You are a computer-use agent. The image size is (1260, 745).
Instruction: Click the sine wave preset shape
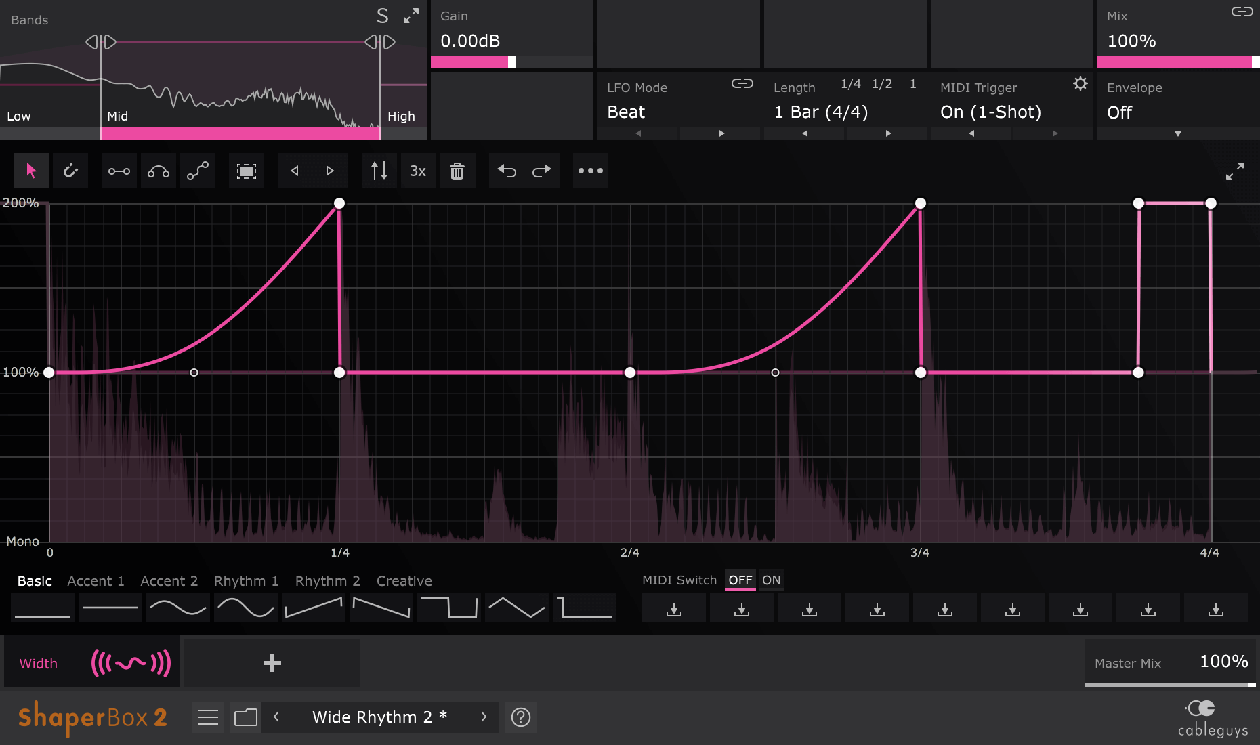245,608
